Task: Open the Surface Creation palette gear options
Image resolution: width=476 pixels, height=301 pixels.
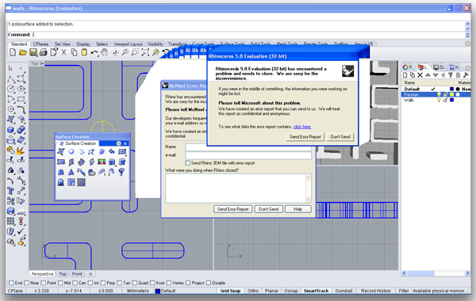Action: pyautogui.click(x=119, y=143)
